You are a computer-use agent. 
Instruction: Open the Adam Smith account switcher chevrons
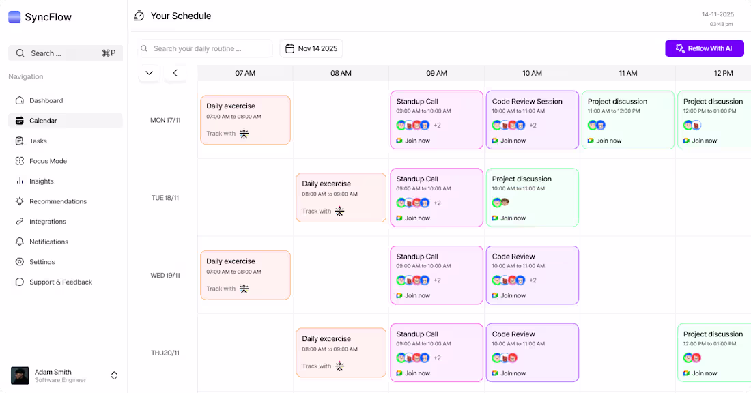coord(114,375)
